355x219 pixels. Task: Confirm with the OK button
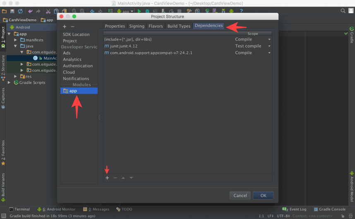pos(263,195)
